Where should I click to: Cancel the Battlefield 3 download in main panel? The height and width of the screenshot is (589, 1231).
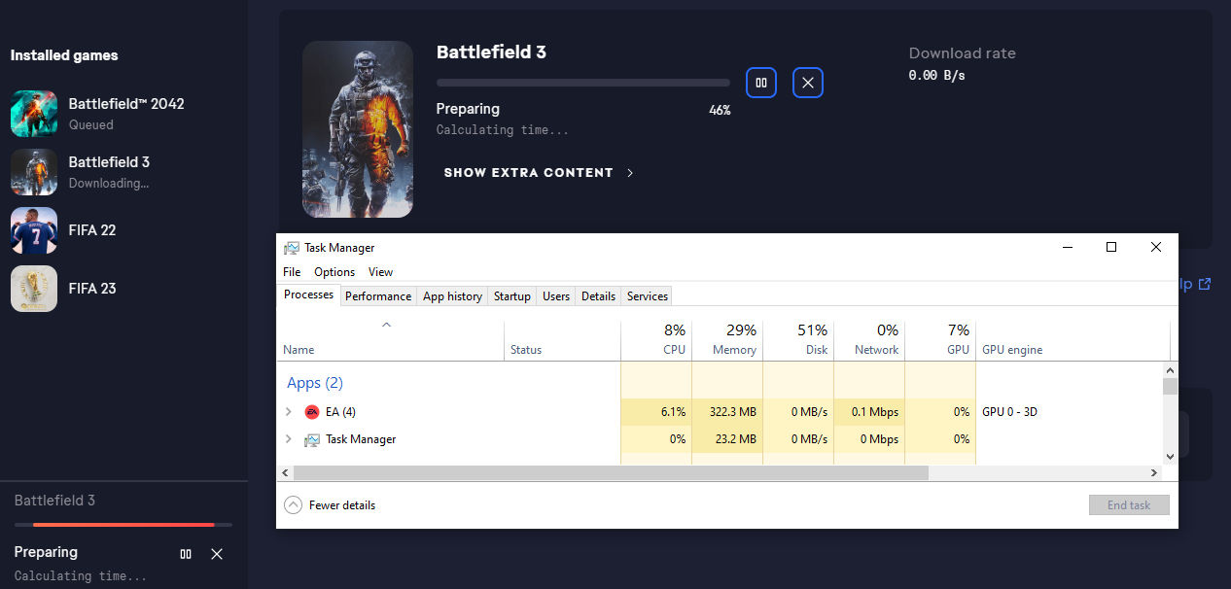pos(807,84)
